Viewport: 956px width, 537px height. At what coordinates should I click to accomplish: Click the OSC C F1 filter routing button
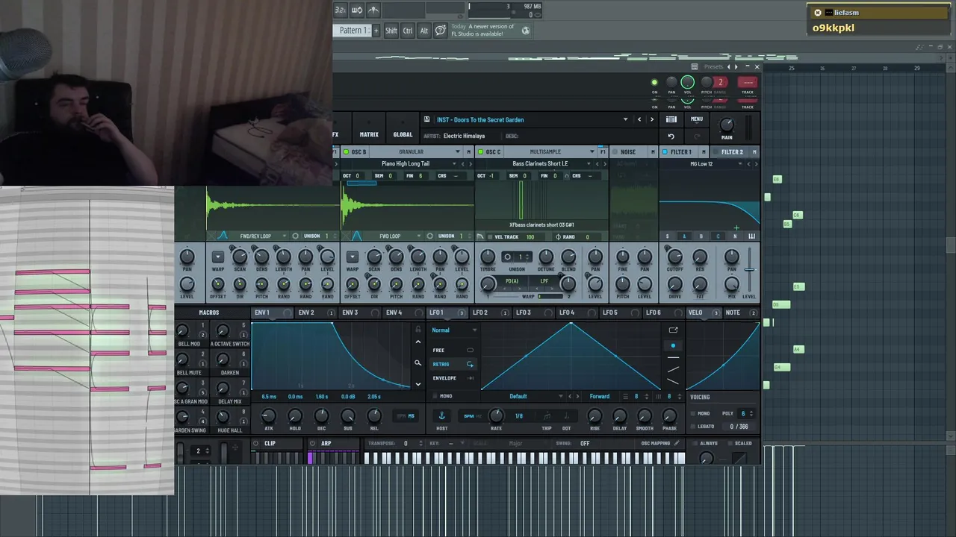(x=603, y=152)
